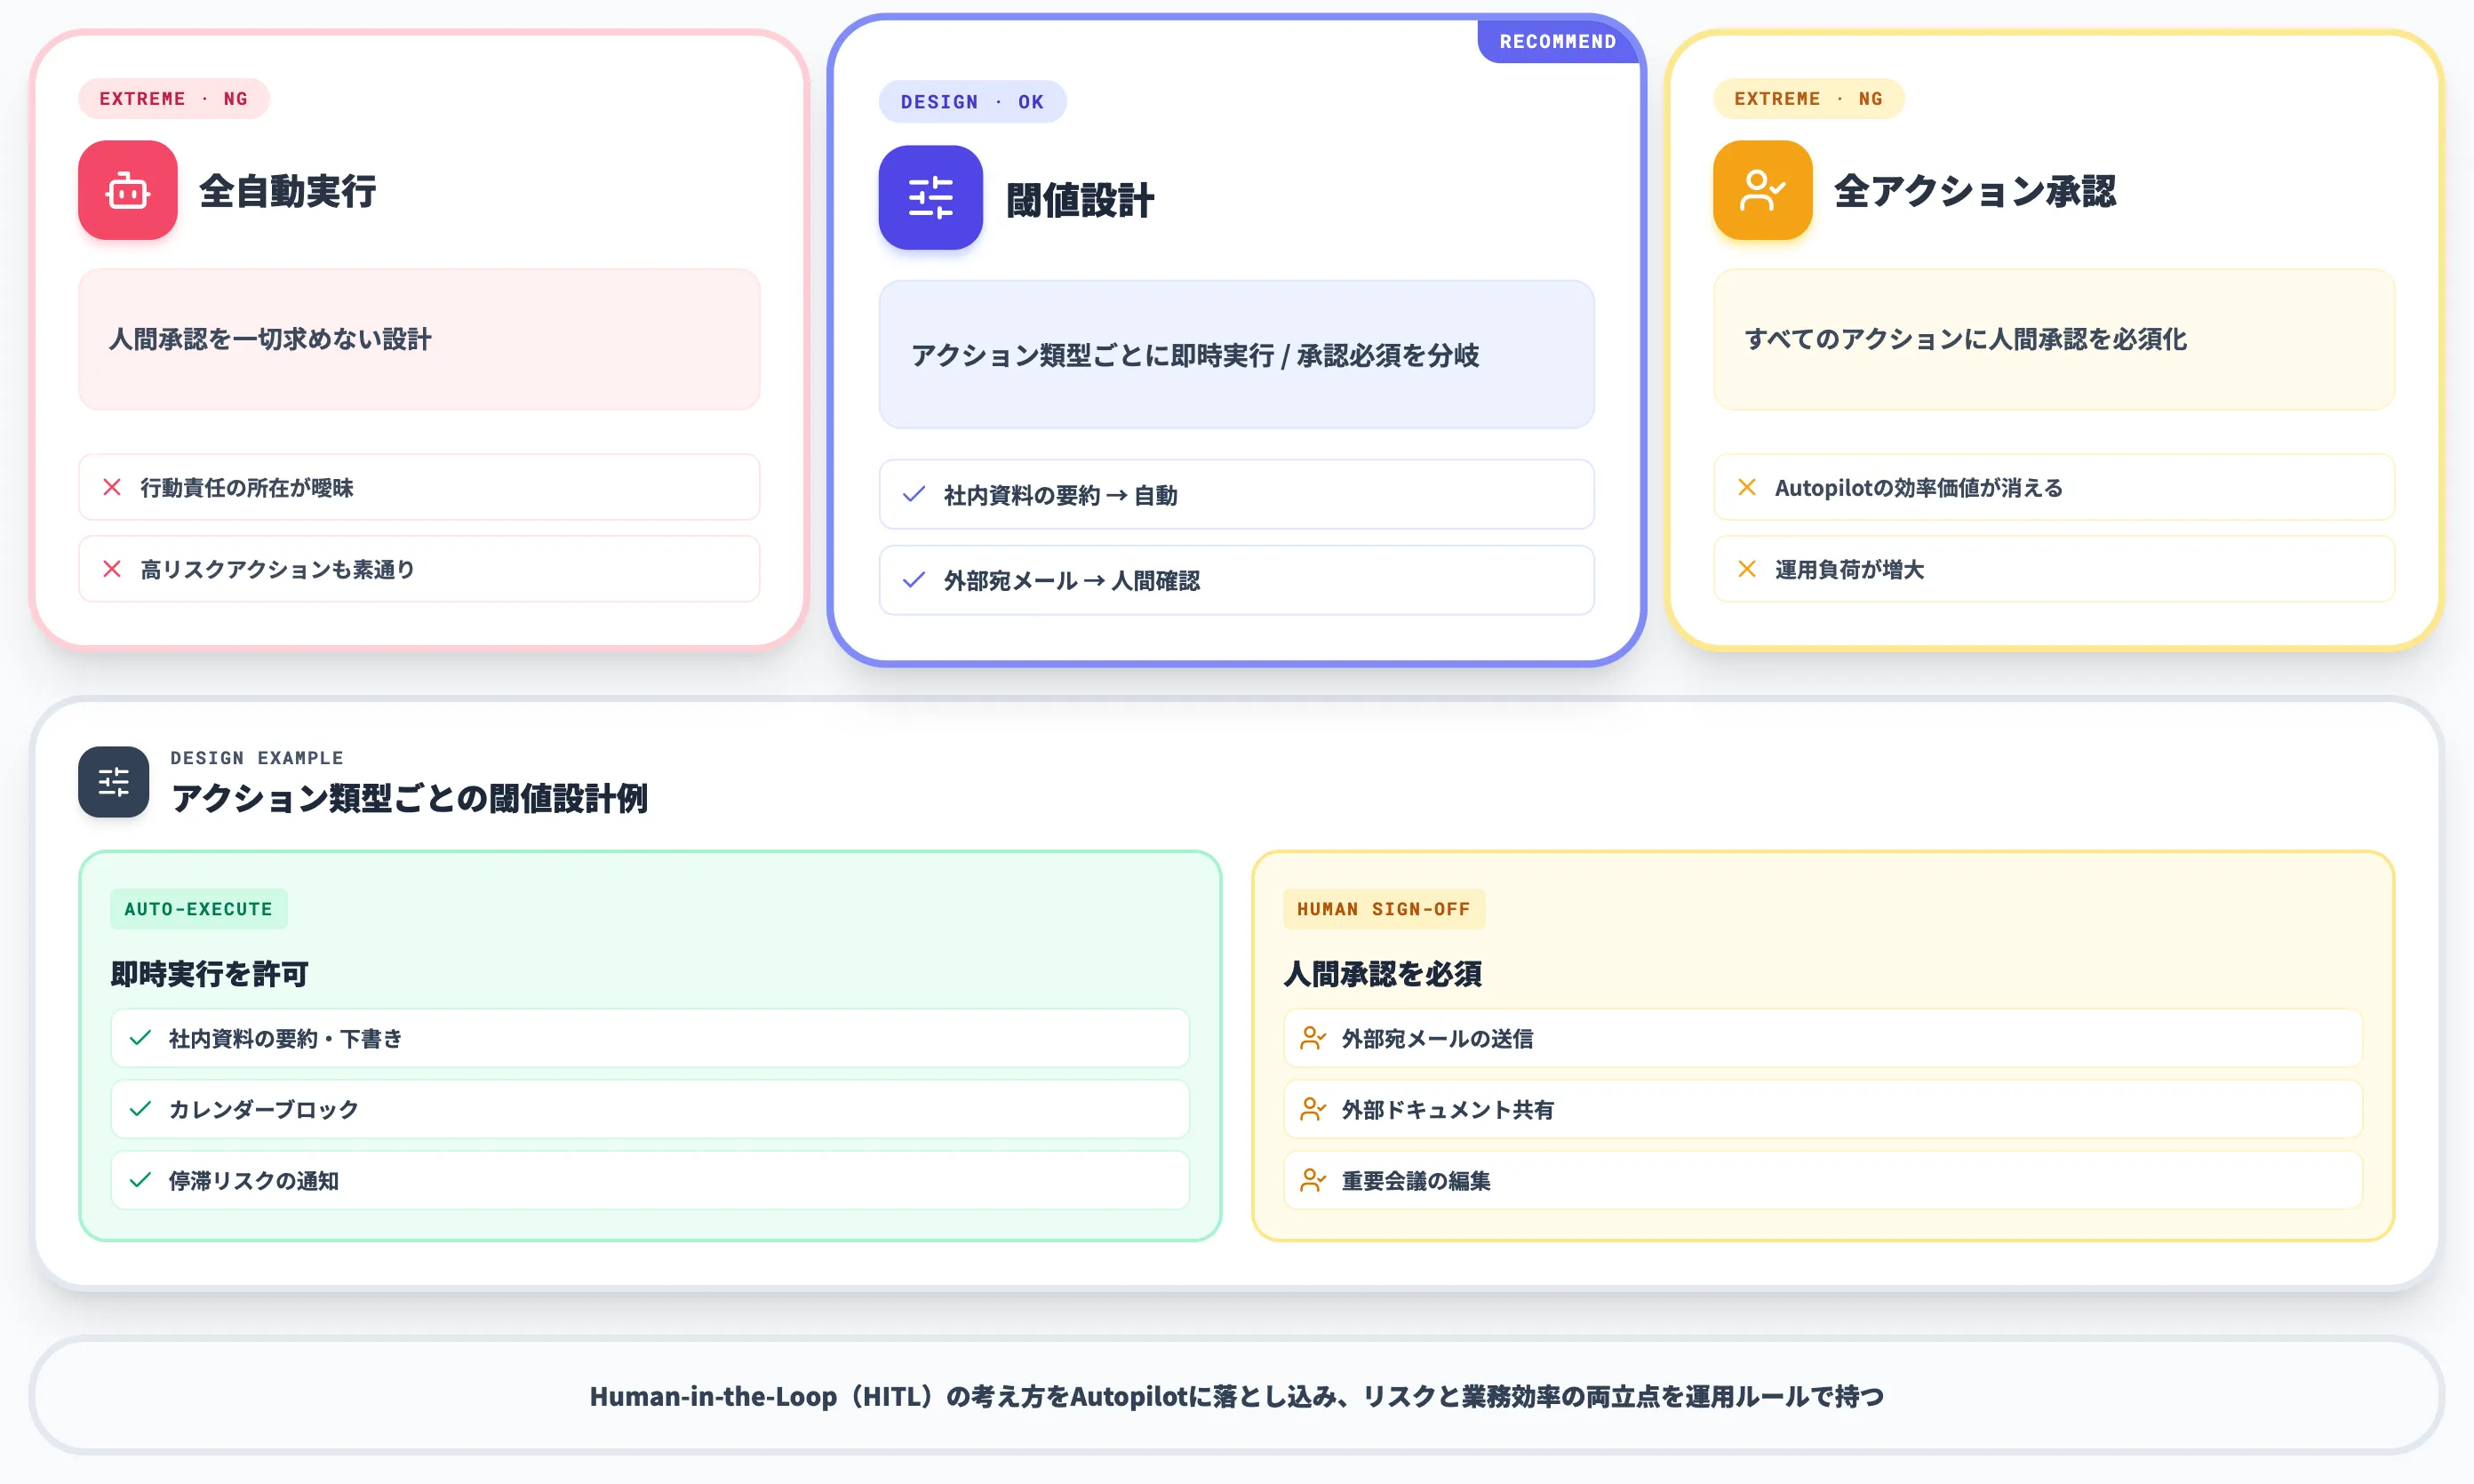The height and width of the screenshot is (1484, 2474).
Task: Click the 人間承認を必須 heading
Action: [x=1383, y=974]
